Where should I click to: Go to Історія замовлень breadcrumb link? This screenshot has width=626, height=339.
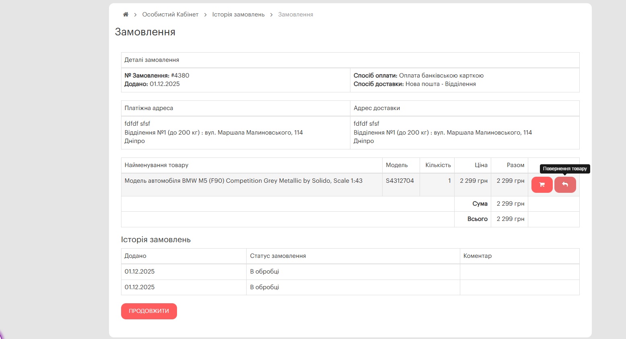coord(238,14)
